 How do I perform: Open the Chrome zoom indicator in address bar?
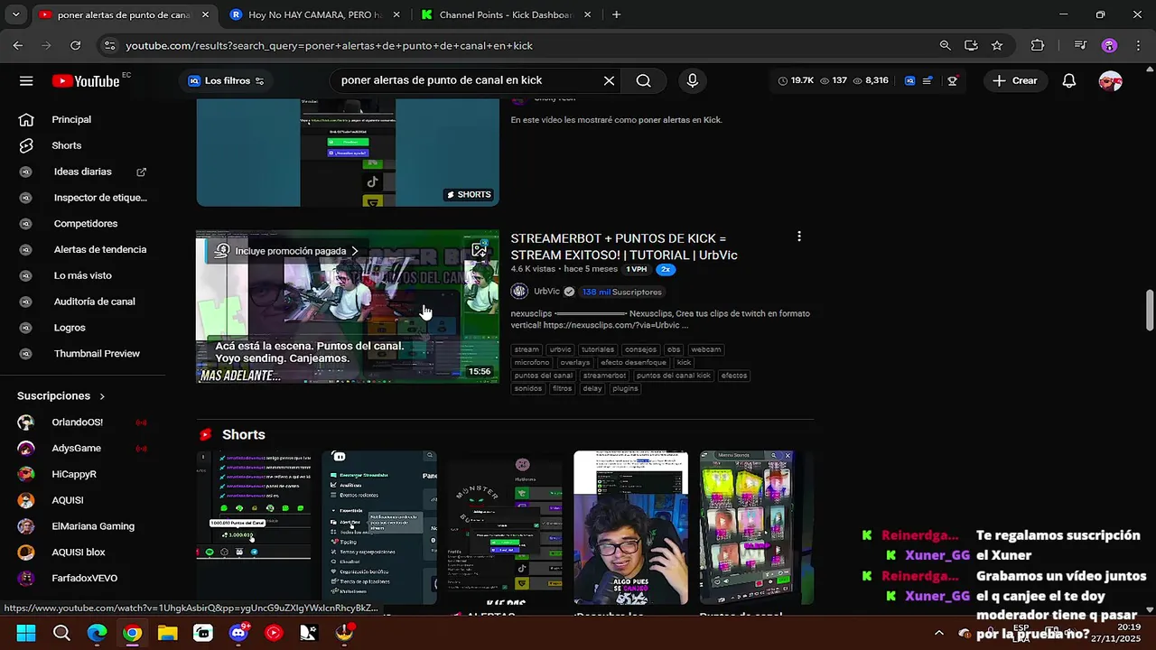[x=945, y=45]
